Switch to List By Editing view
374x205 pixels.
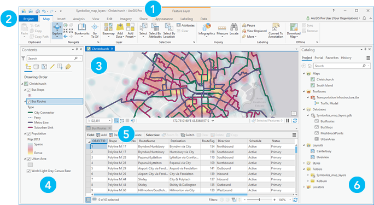[52, 67]
